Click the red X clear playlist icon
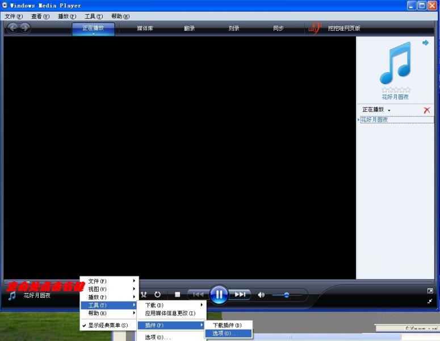440x341 pixels. (427, 110)
